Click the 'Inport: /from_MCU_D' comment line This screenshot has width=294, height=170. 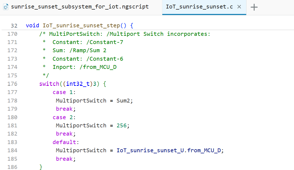[x=84, y=67]
